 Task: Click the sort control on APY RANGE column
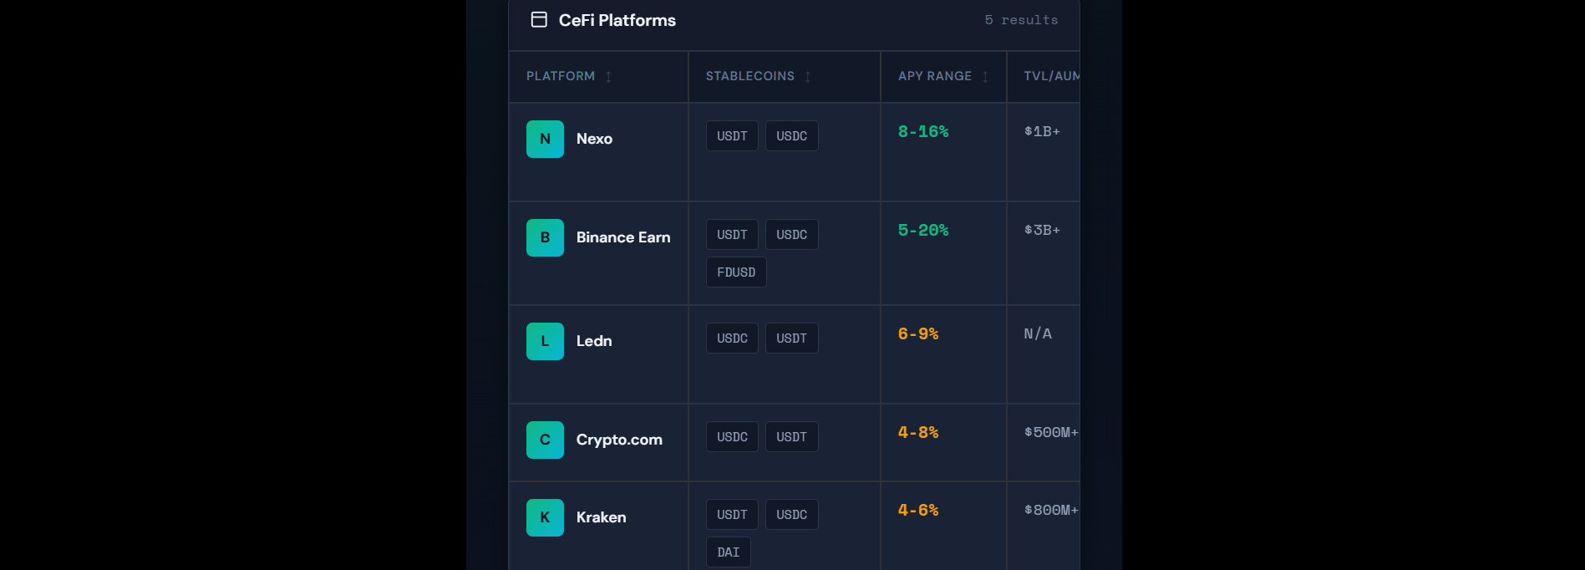pos(984,76)
